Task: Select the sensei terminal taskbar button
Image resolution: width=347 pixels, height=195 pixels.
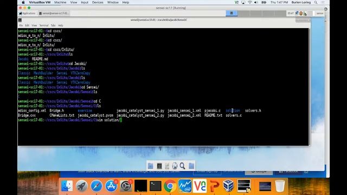Action: (54, 13)
